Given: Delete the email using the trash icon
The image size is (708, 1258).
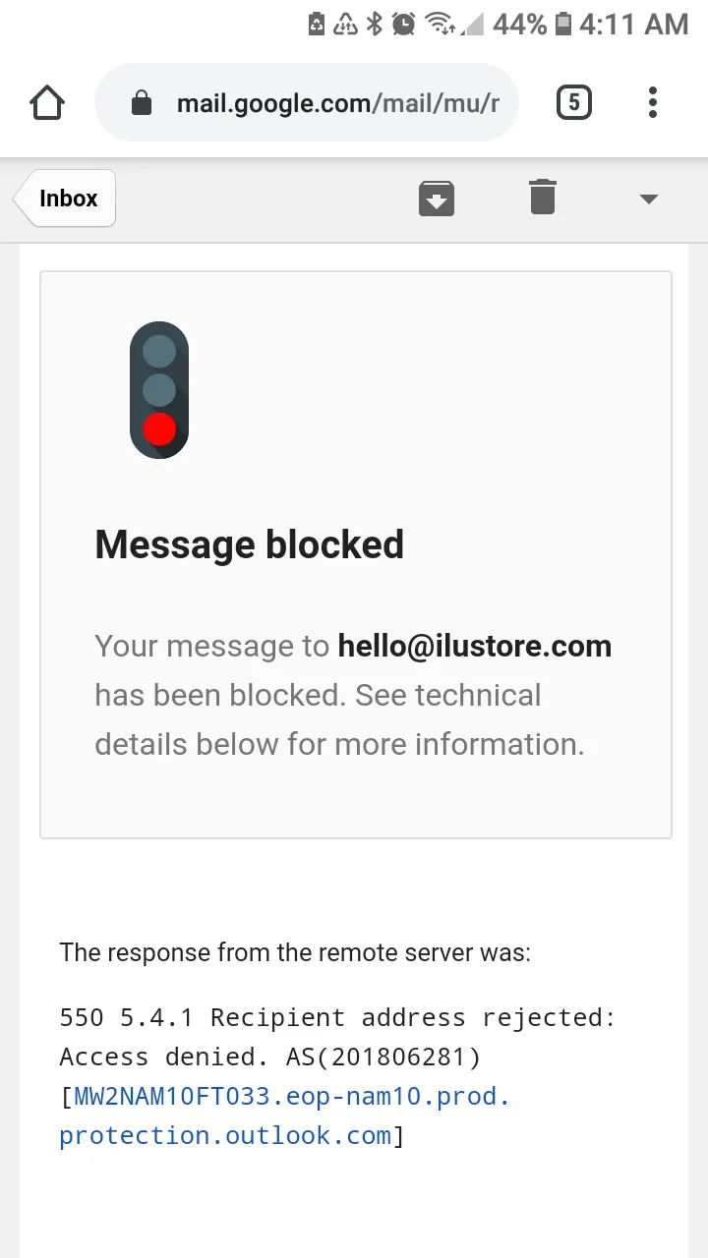Looking at the screenshot, I should (x=542, y=197).
